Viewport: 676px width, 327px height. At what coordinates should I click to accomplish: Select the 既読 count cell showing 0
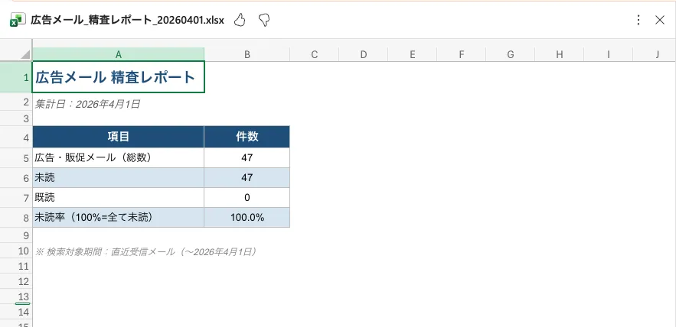click(247, 197)
